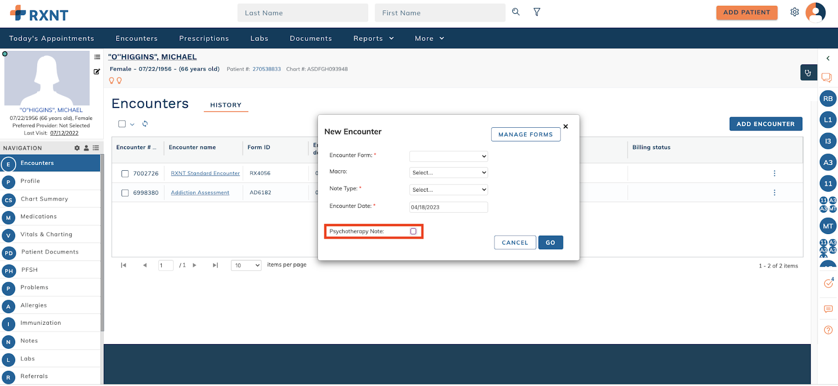Viewport: 838px width, 386px height.
Task: Click the help question mark icon
Action: click(828, 330)
